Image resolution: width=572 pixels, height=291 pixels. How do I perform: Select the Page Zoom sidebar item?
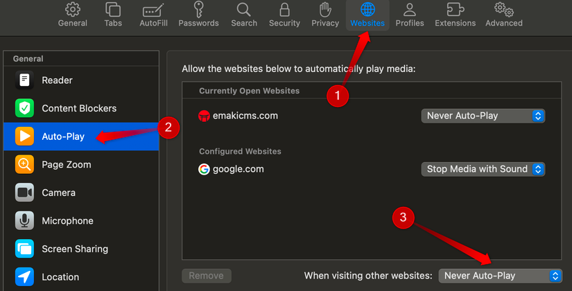(x=81, y=164)
